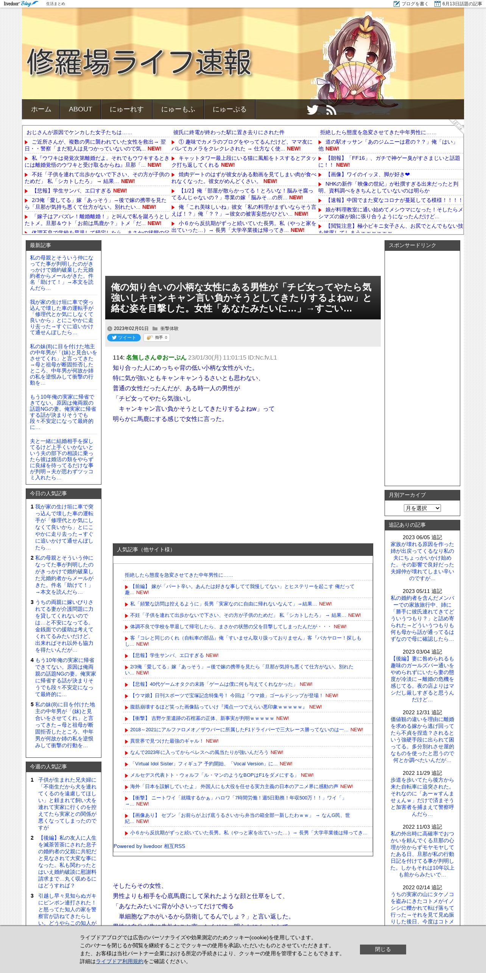486x973 pixels.
Task: Open the Twitter icon in the navigation bar
Action: pyautogui.click(x=312, y=110)
